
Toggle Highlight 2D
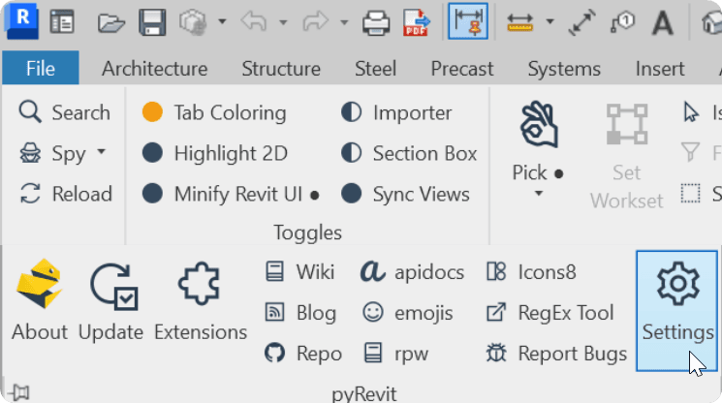tap(214, 153)
